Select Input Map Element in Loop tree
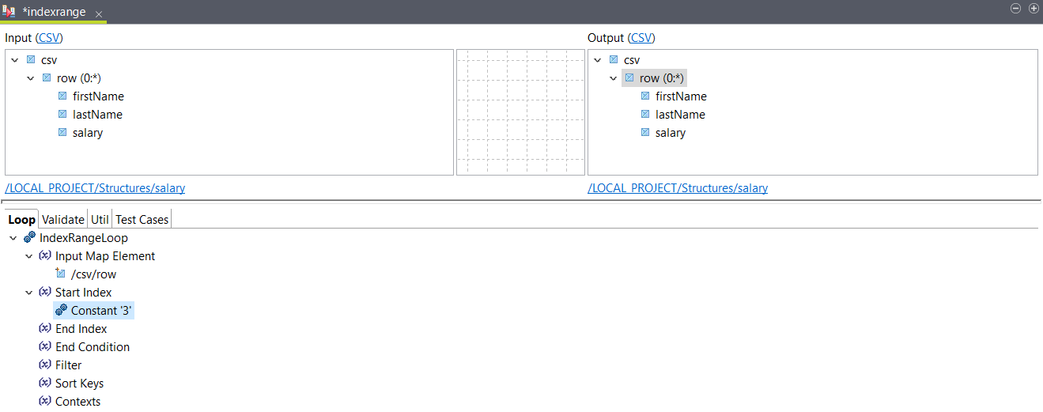The height and width of the screenshot is (412, 1043). pyautogui.click(x=105, y=256)
